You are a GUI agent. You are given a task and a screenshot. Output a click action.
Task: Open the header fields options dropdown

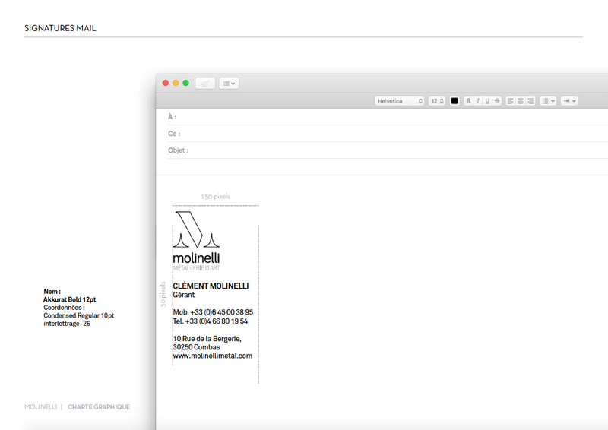(x=229, y=83)
